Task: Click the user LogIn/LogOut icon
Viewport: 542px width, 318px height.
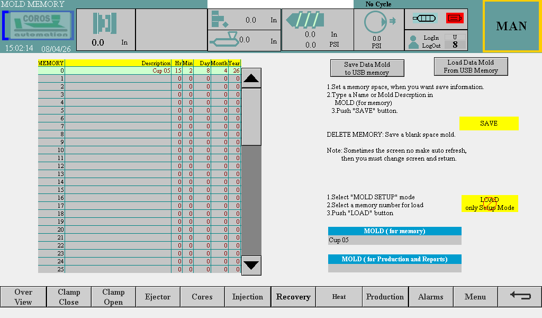Action: point(413,41)
